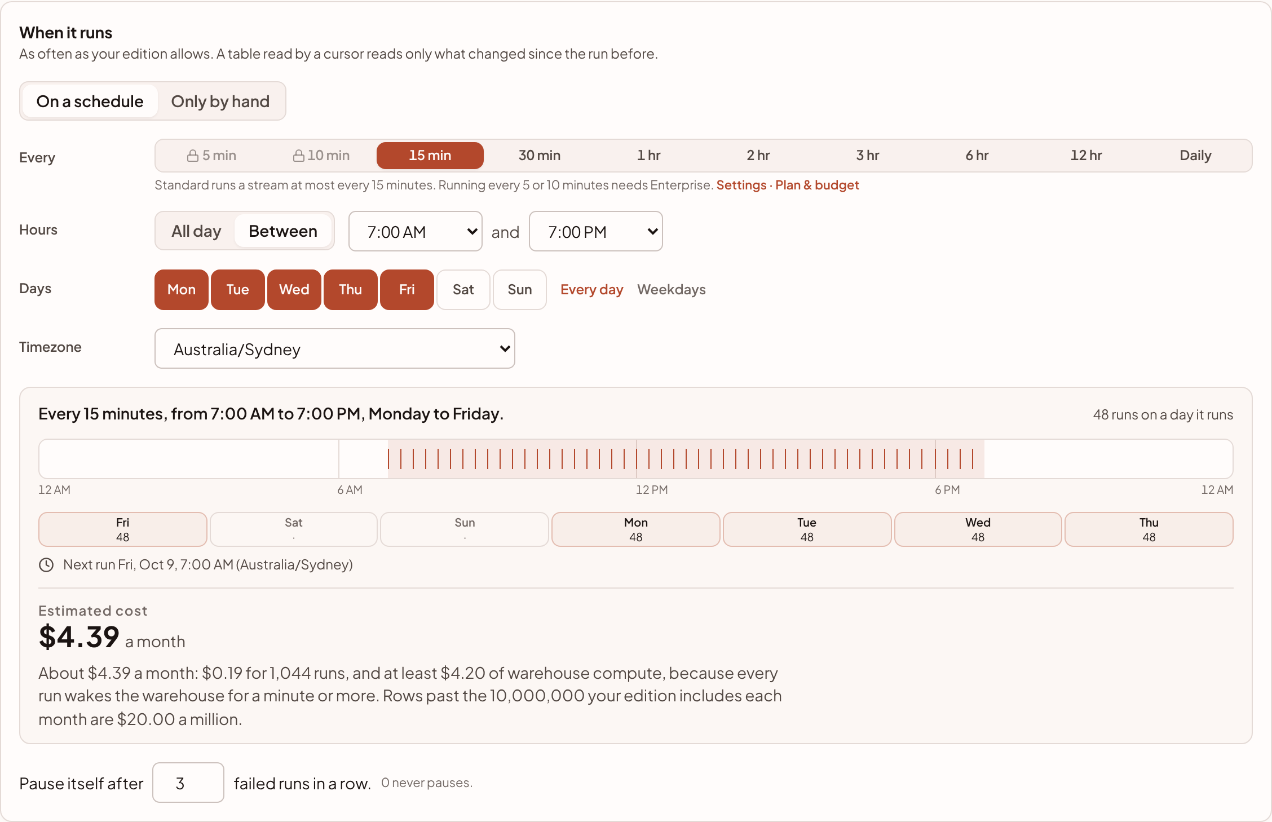
Task: Click the lock icon on 10 min
Action: [x=299, y=156]
